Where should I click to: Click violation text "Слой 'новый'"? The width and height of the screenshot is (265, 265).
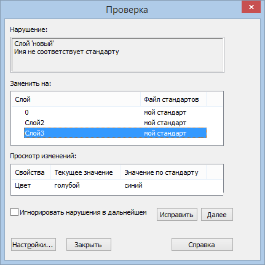(34, 44)
